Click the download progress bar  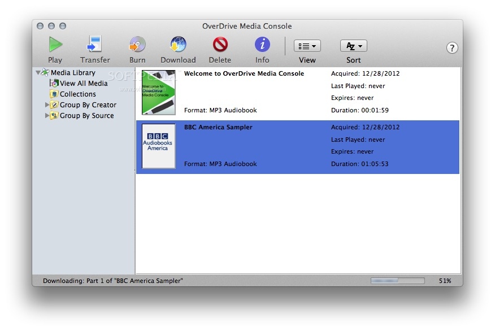[397, 280]
